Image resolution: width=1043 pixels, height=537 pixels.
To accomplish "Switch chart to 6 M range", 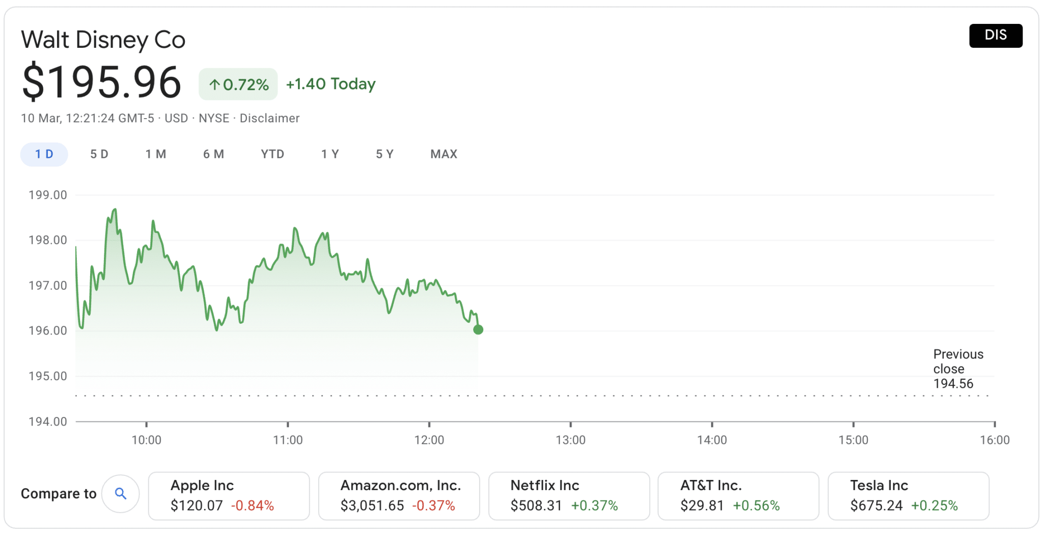I will coord(213,154).
